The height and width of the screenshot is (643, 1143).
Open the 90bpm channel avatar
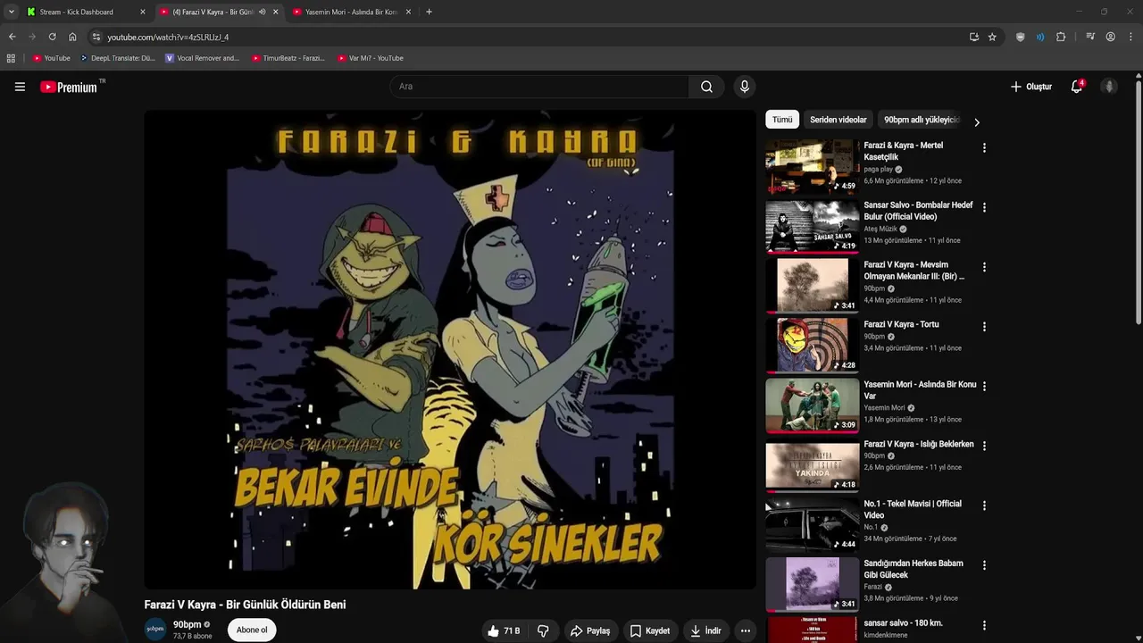click(x=155, y=629)
